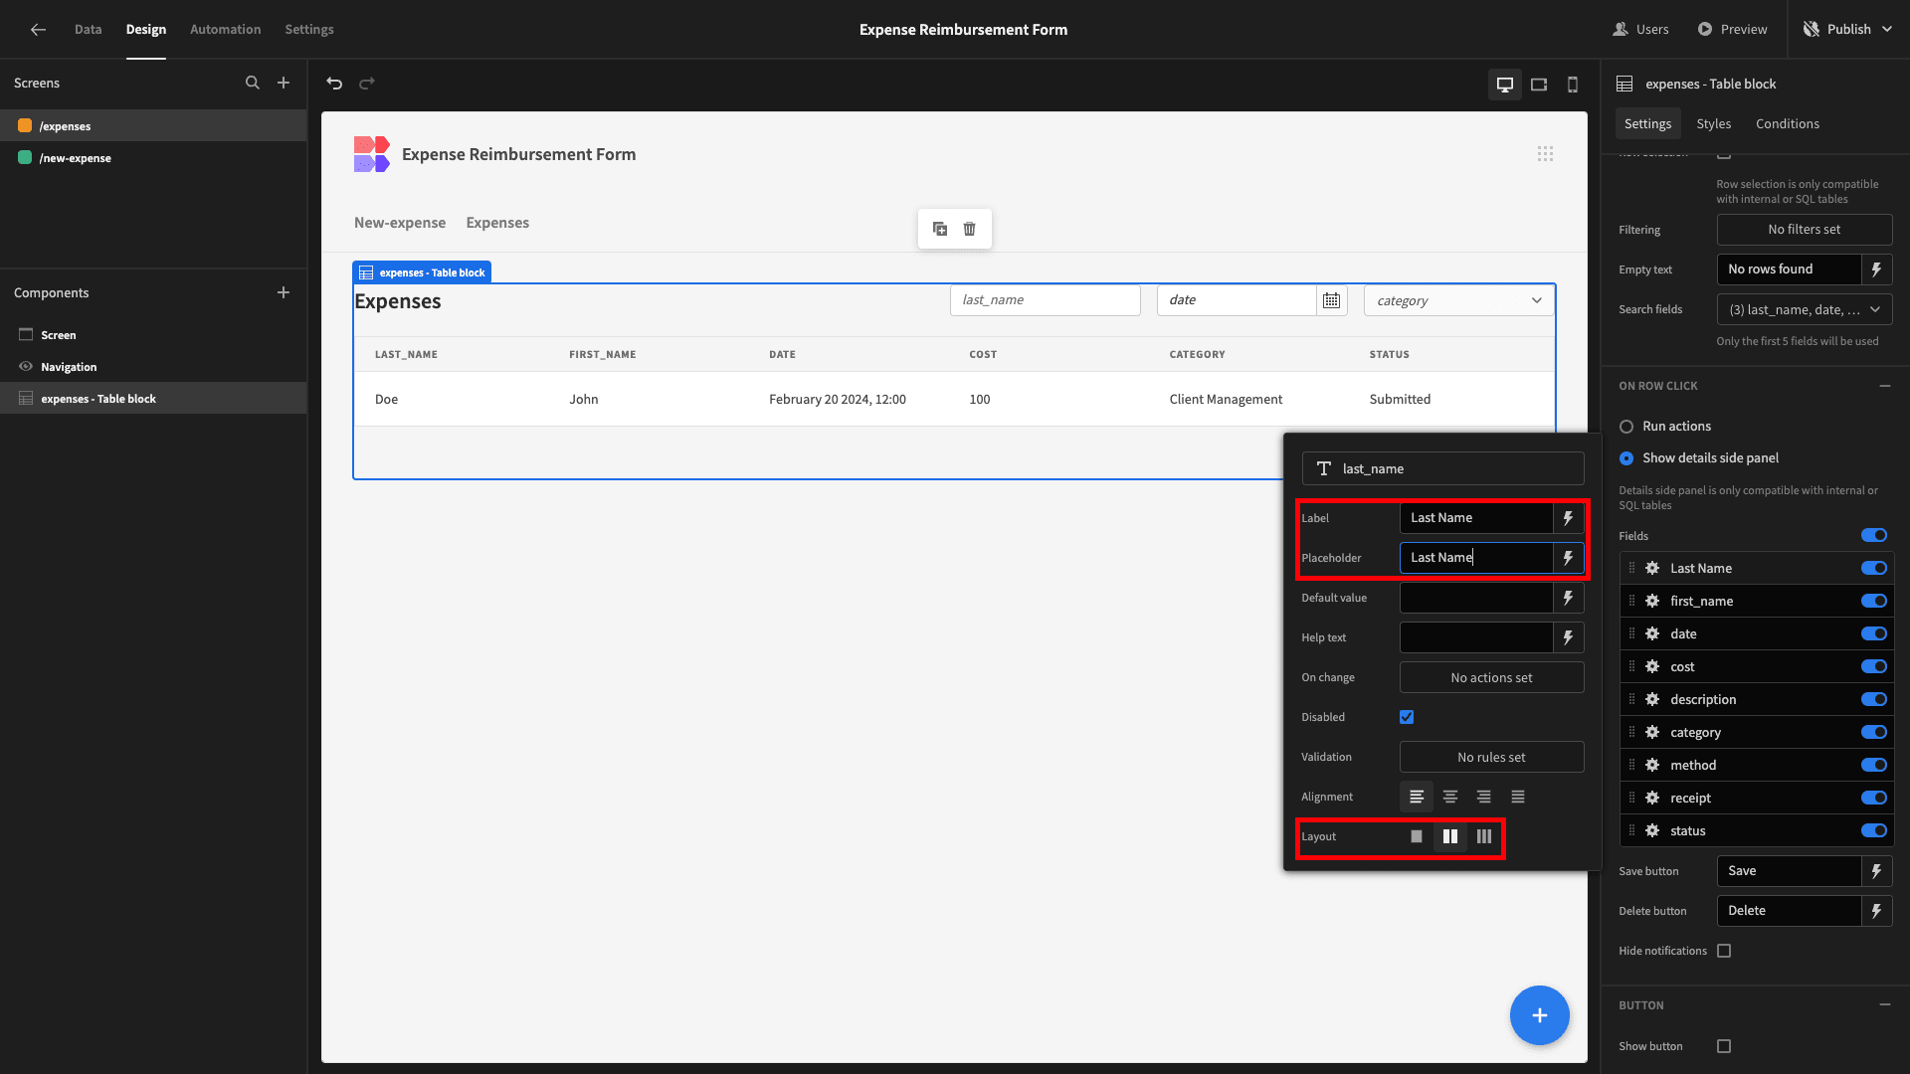
Task: Switch to the Automation tab
Action: 226,30
